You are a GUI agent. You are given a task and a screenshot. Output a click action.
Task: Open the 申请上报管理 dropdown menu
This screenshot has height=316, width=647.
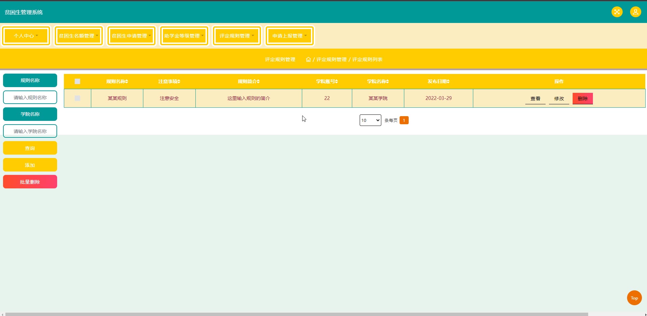(x=290, y=36)
